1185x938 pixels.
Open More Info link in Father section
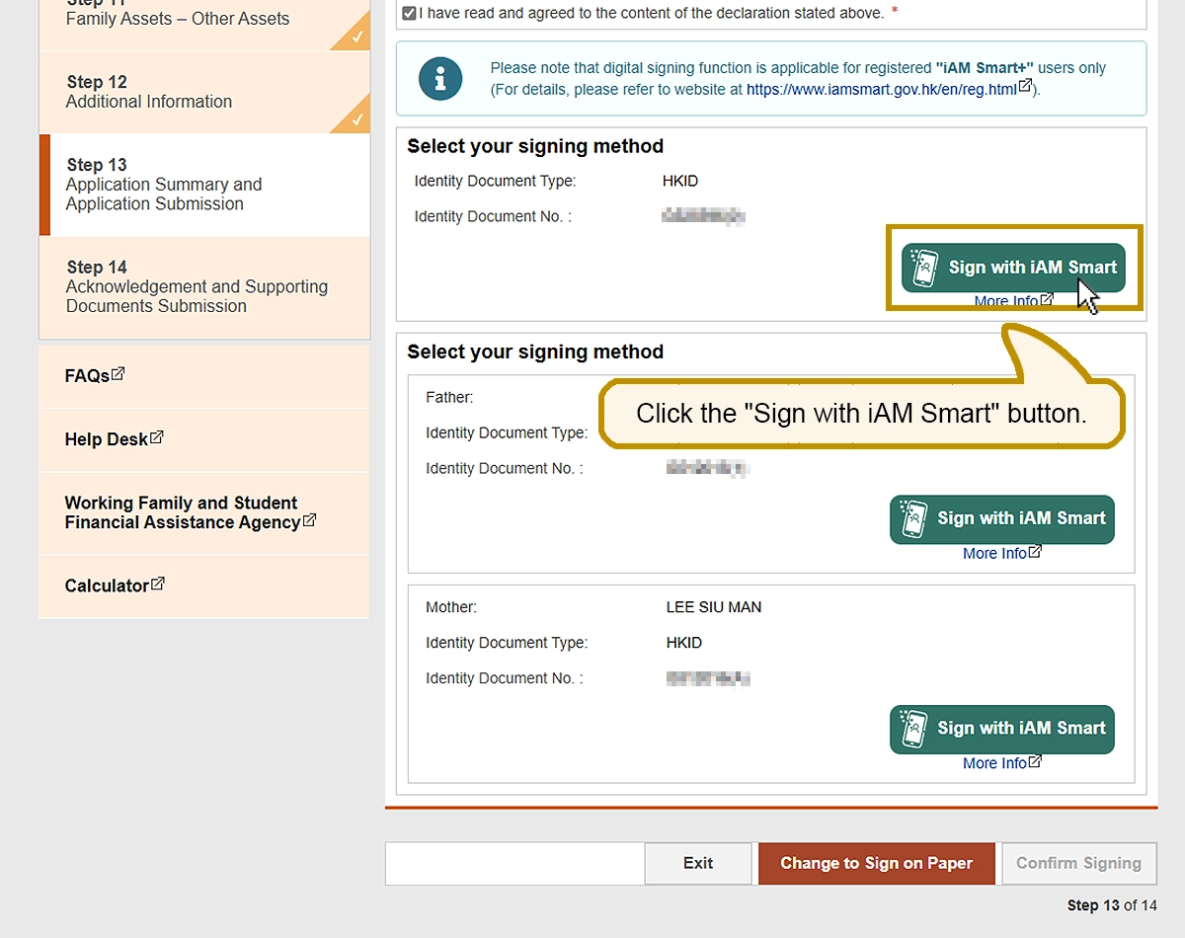[994, 554]
